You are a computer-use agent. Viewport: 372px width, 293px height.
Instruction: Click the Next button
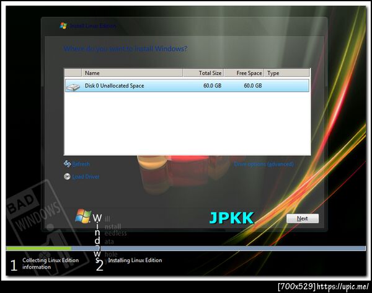pos(303,219)
